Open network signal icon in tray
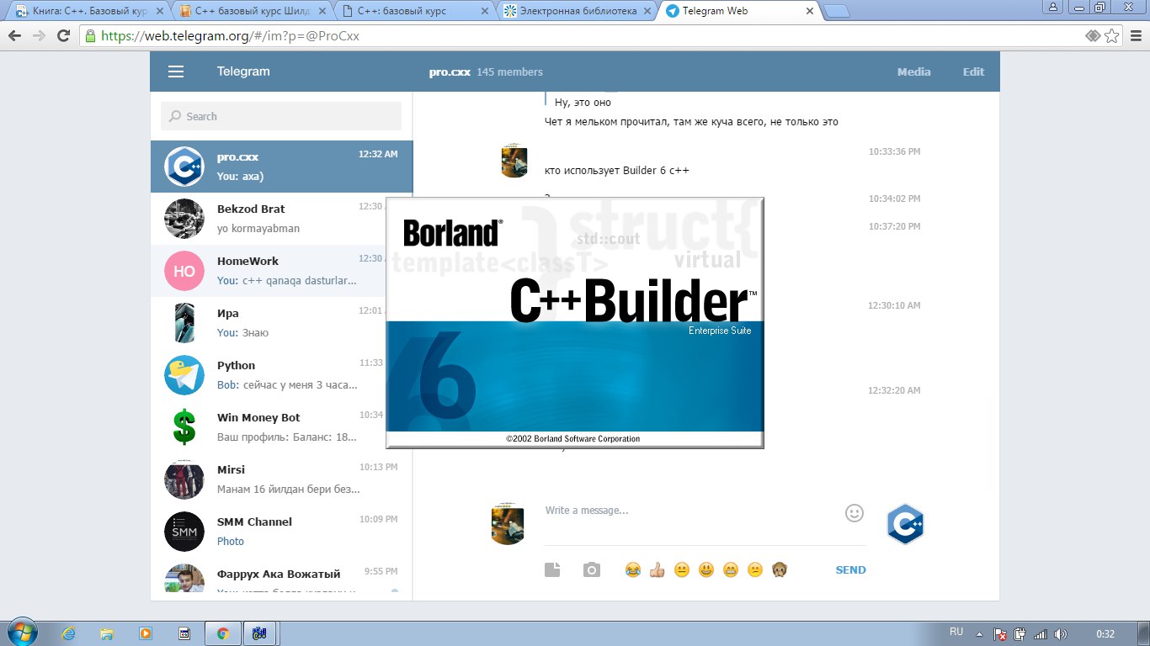The width and height of the screenshot is (1150, 646). 1041,634
